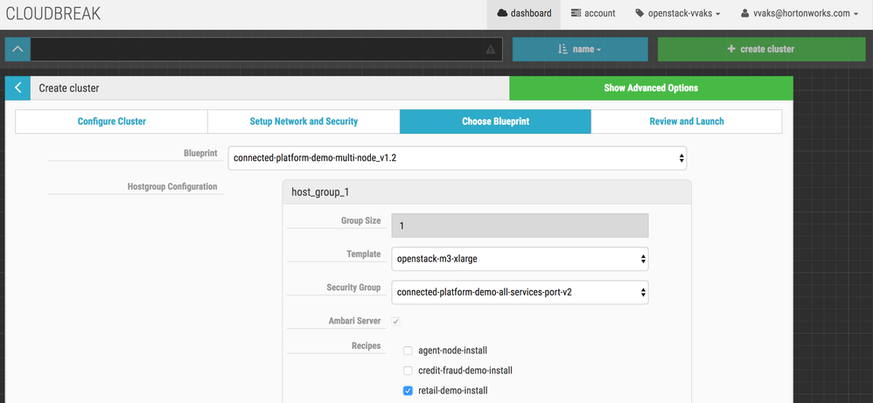Click the warning triangle icon in filter bar
This screenshot has width=873, height=403.
click(x=490, y=50)
